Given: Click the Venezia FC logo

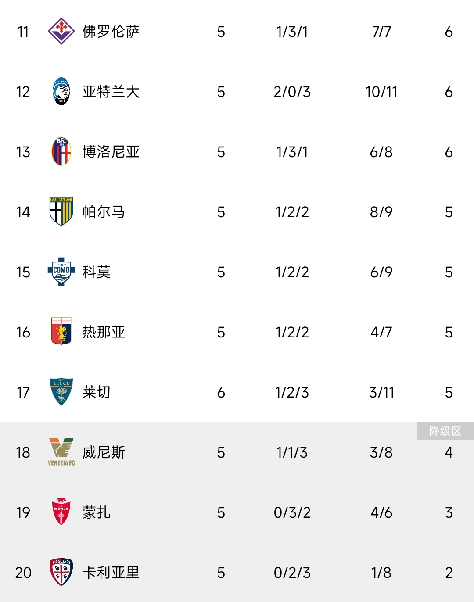Looking at the screenshot, I should pyautogui.click(x=61, y=452).
